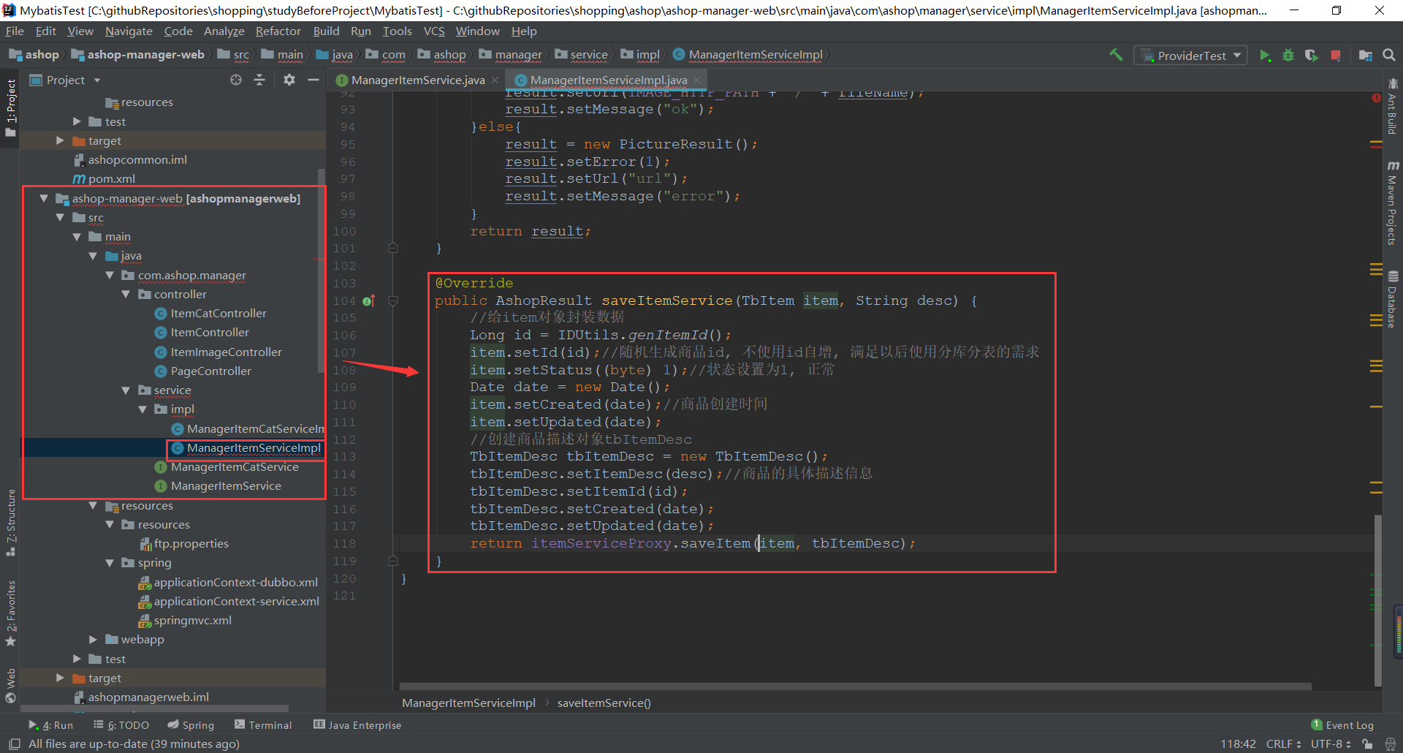1403x753 pixels.
Task: Close the ManagerItemServiceImpl.java tab
Action: pyautogui.click(x=697, y=80)
